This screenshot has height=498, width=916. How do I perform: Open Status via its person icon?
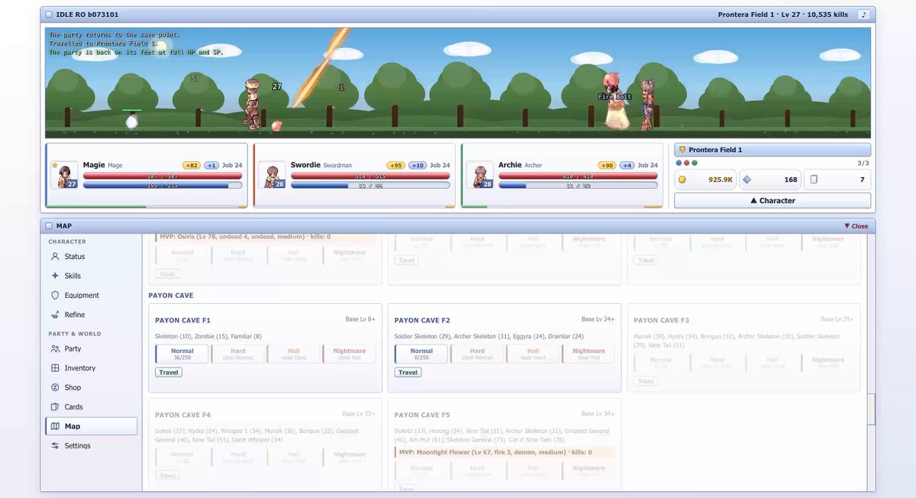tap(55, 257)
